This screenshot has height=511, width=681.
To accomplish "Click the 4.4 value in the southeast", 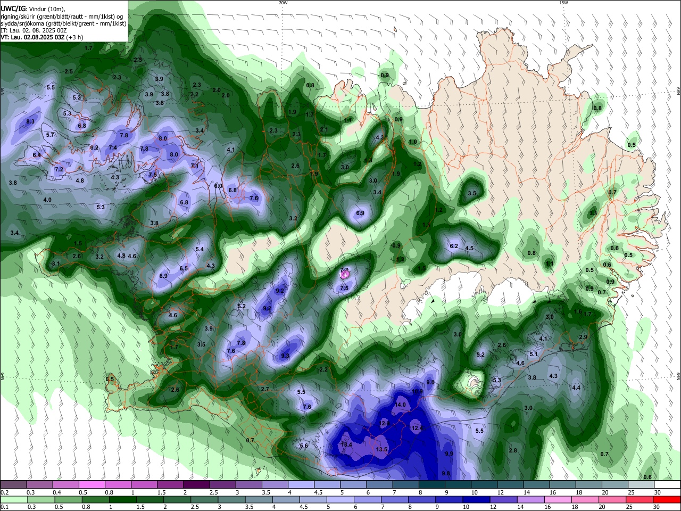I will point(576,388).
